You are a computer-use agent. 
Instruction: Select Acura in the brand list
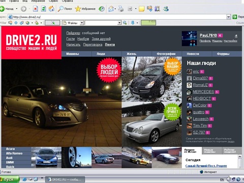pyautogui.click(x=10, y=149)
